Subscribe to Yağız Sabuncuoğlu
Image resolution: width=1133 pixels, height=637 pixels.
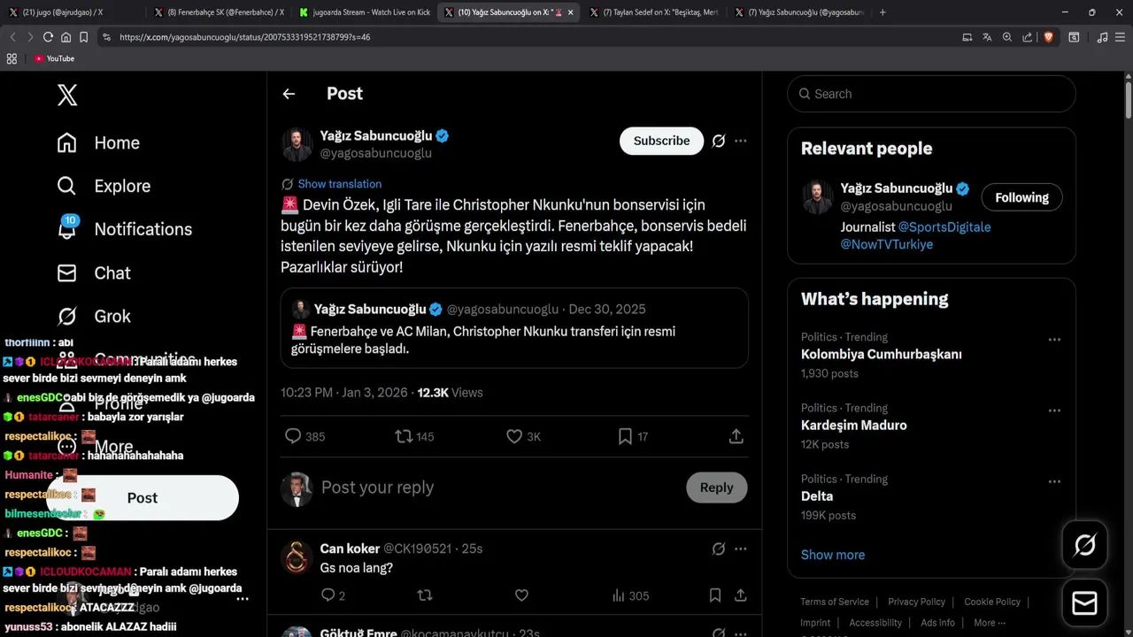(x=661, y=141)
